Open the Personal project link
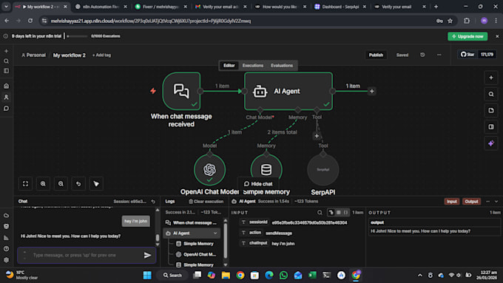 click(33, 55)
